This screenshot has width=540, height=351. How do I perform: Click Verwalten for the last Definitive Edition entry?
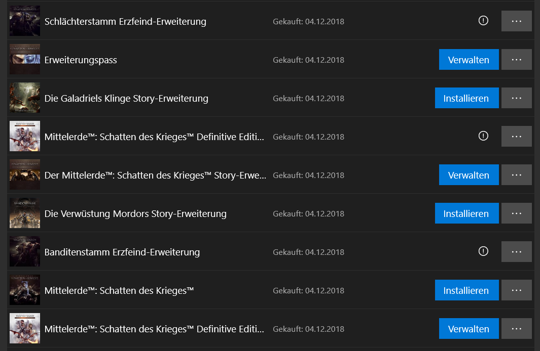tap(469, 329)
